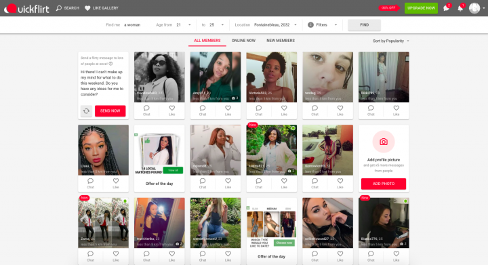
Task: Open the messages chat bubble icon in header
Action: pyautogui.click(x=446, y=8)
